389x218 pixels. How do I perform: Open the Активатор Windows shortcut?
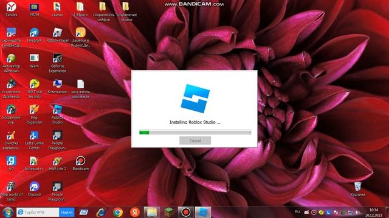coord(11,63)
